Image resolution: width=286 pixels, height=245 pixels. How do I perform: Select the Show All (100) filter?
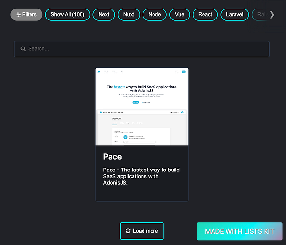pos(68,15)
